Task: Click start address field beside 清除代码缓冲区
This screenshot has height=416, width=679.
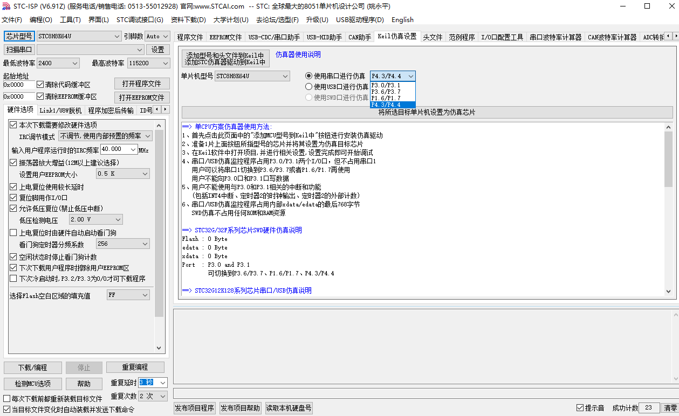Action: coord(19,85)
